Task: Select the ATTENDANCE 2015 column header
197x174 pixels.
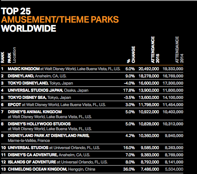Action: point(155,49)
